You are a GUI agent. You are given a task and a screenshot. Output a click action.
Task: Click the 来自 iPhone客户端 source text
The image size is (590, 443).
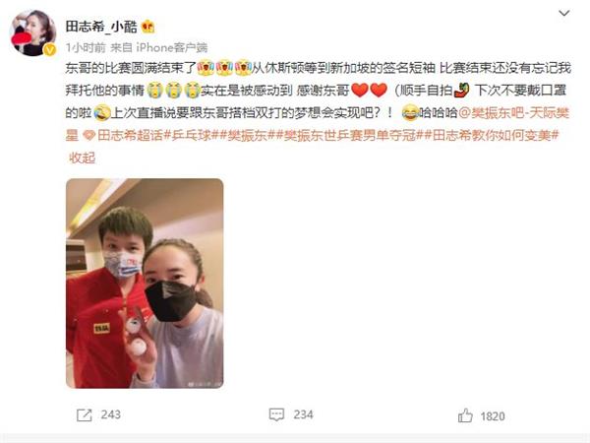(158, 47)
